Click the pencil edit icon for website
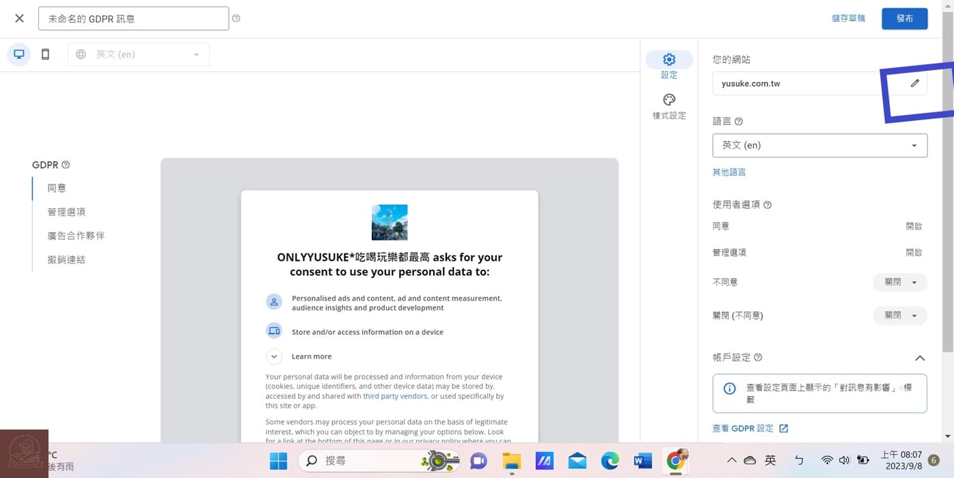 point(914,83)
